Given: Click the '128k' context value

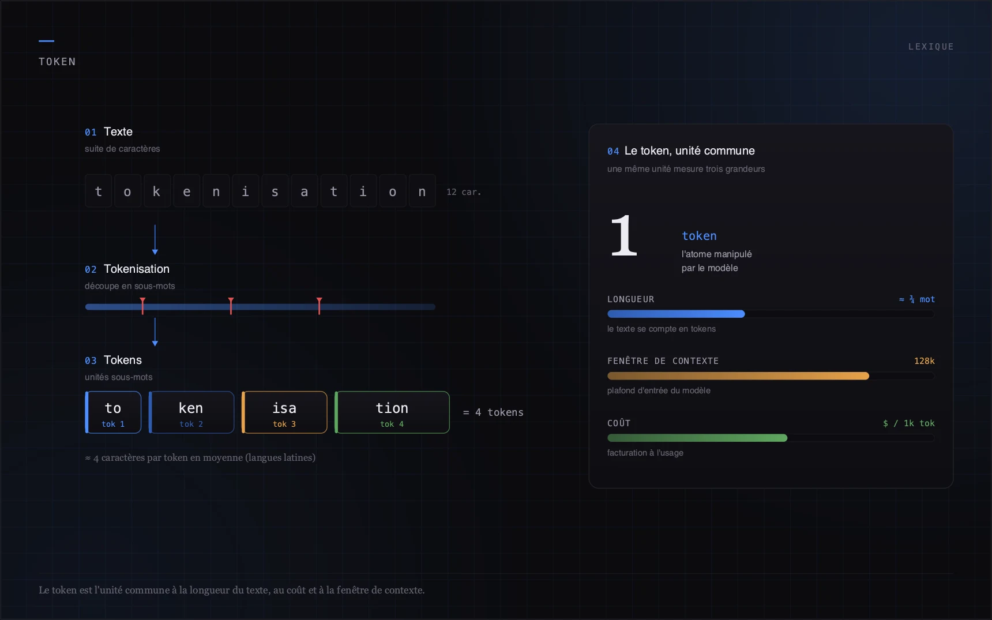Looking at the screenshot, I should pos(924,361).
